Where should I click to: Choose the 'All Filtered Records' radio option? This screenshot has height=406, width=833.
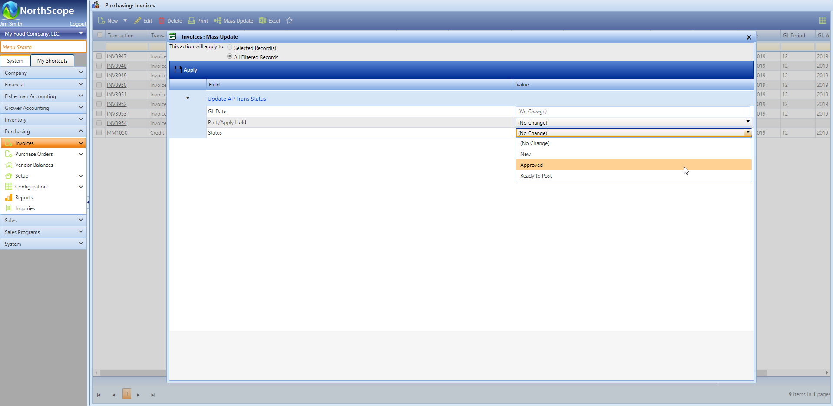point(230,56)
